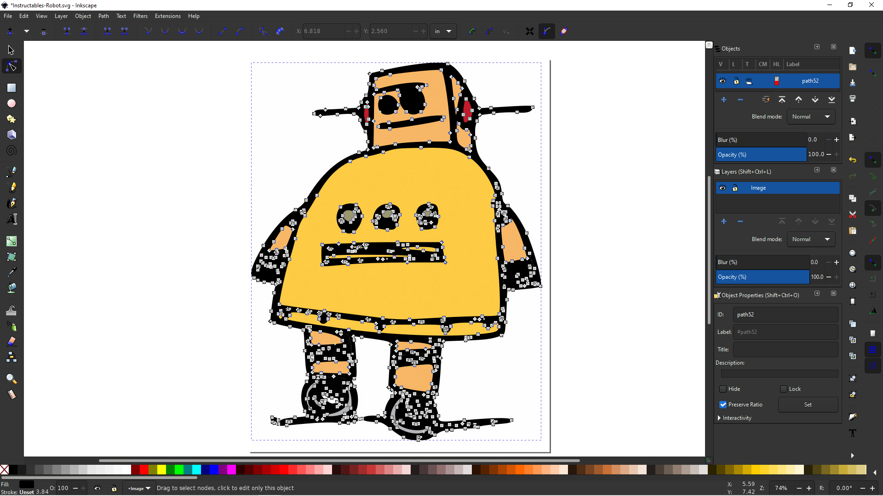Open the units dropdown showing in
The height and width of the screenshot is (496, 883).
(x=443, y=31)
